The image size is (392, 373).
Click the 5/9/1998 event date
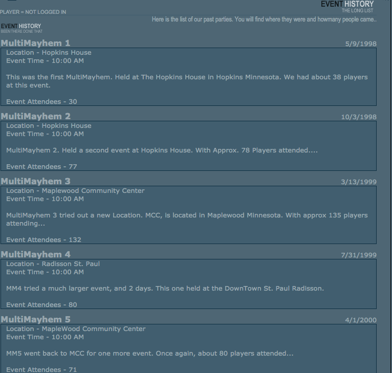[361, 44]
